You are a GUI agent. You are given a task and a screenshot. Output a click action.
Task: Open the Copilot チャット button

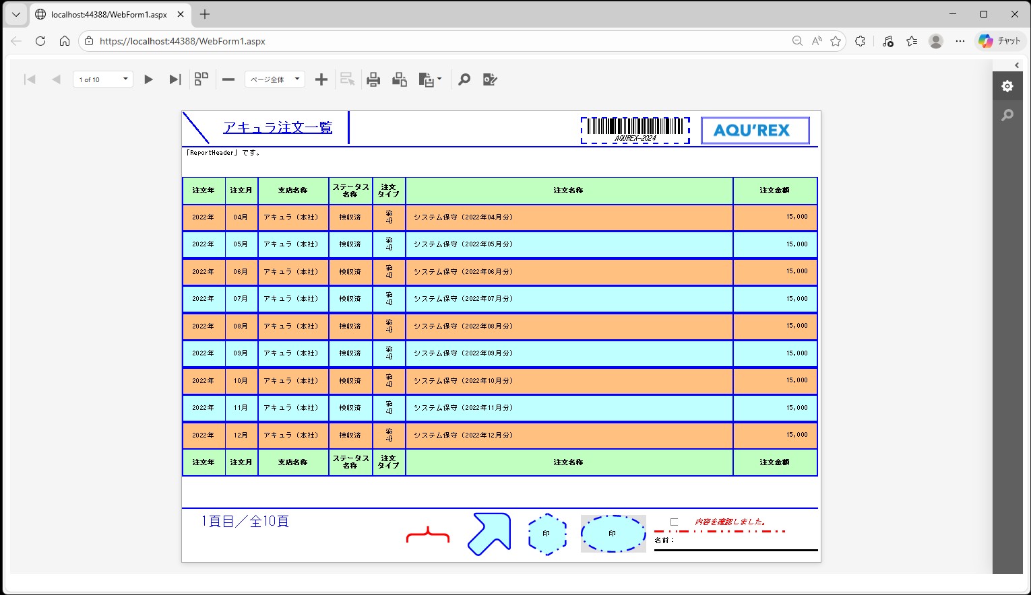1000,41
